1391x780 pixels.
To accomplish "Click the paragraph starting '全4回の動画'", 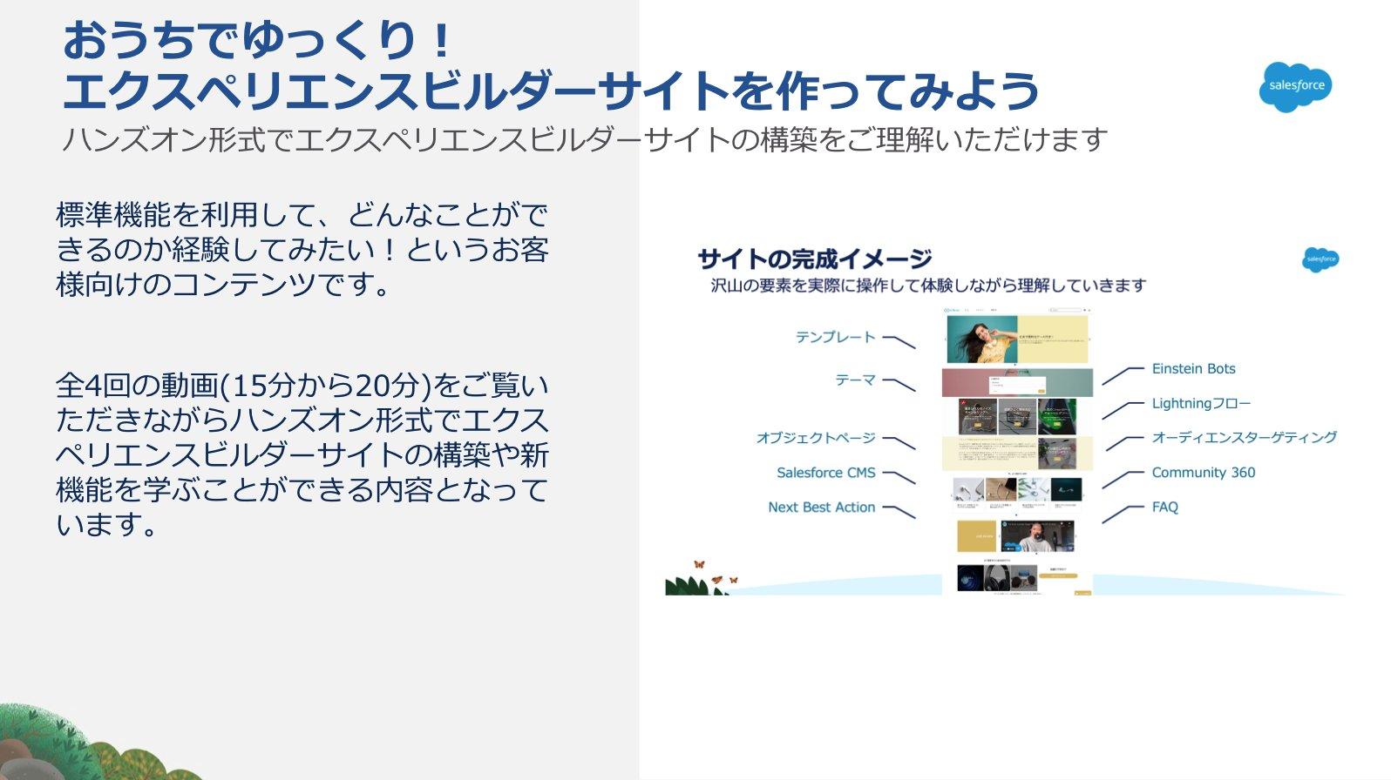I will [302, 454].
